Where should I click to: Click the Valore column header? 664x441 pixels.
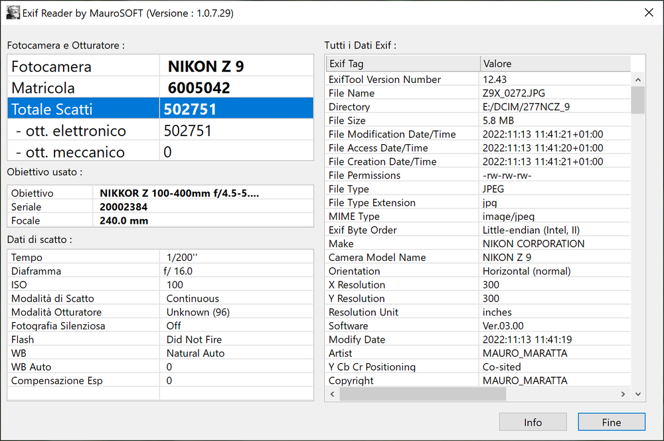[555, 64]
